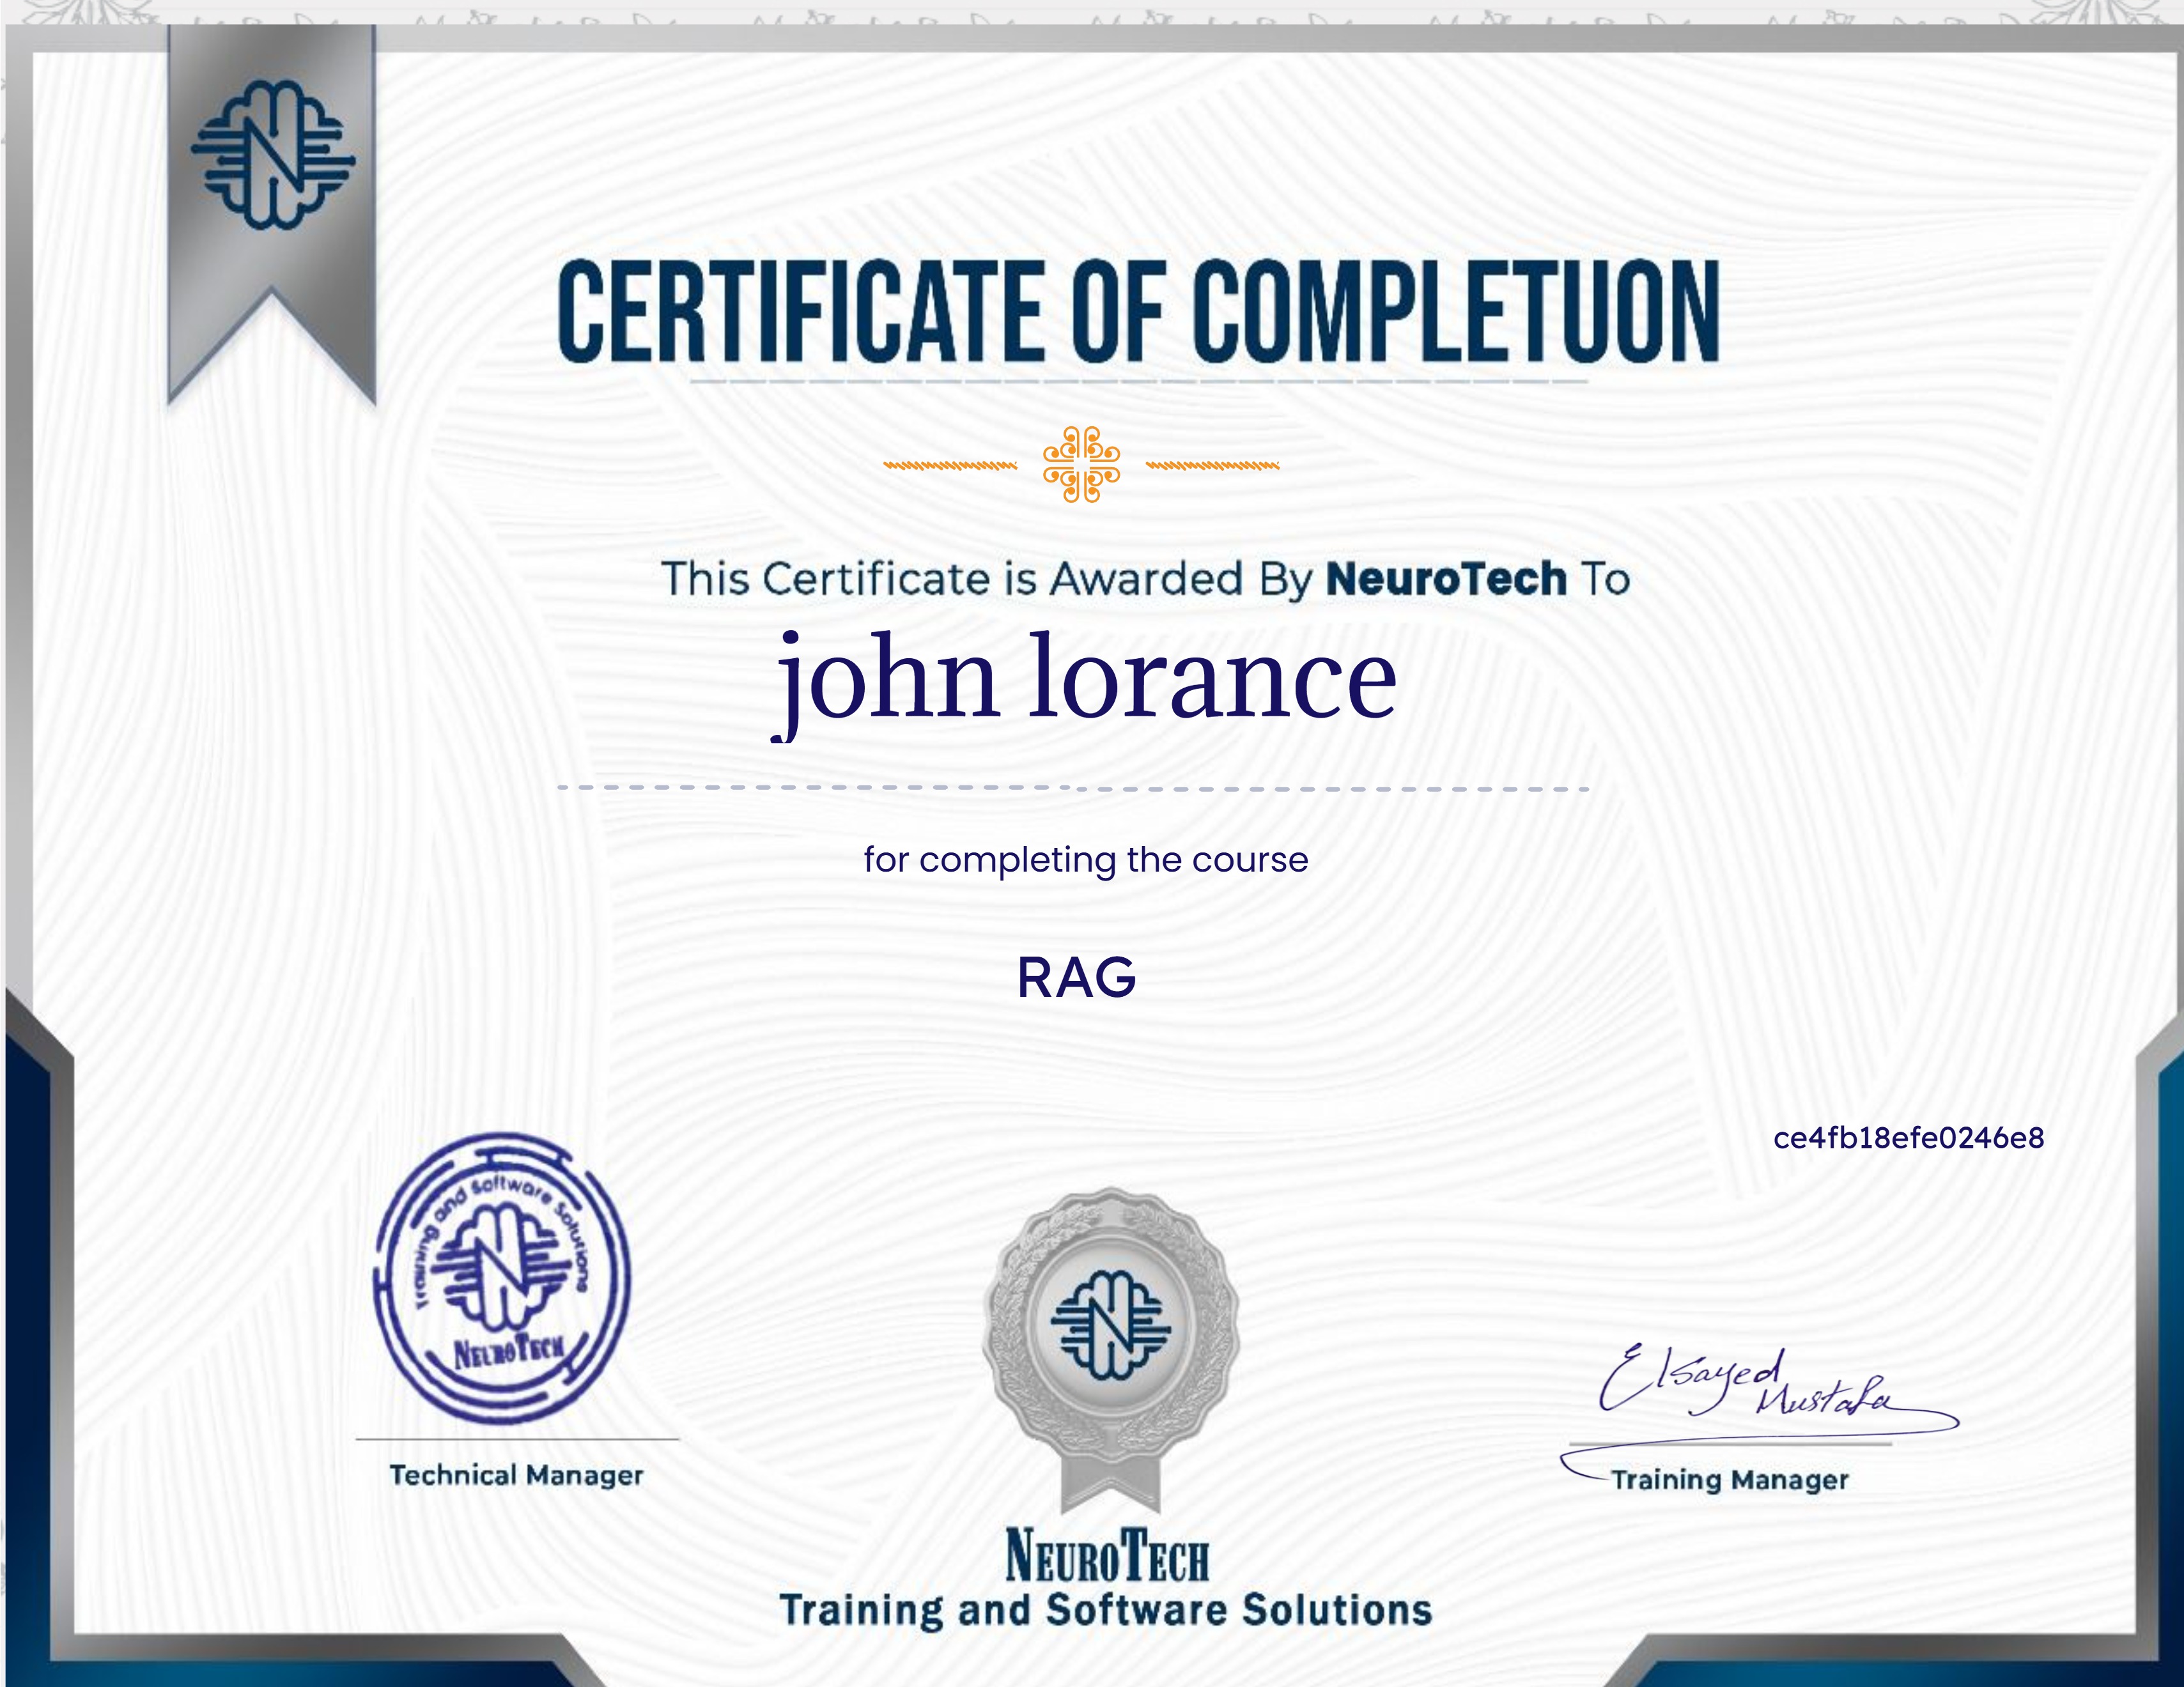The image size is (2184, 1687).
Task: Click 'Training and Software Solutions' tagline
Action: [x=1106, y=1611]
